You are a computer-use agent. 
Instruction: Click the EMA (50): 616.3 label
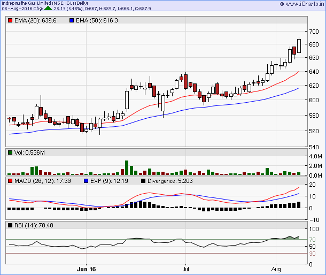[x=97, y=20]
